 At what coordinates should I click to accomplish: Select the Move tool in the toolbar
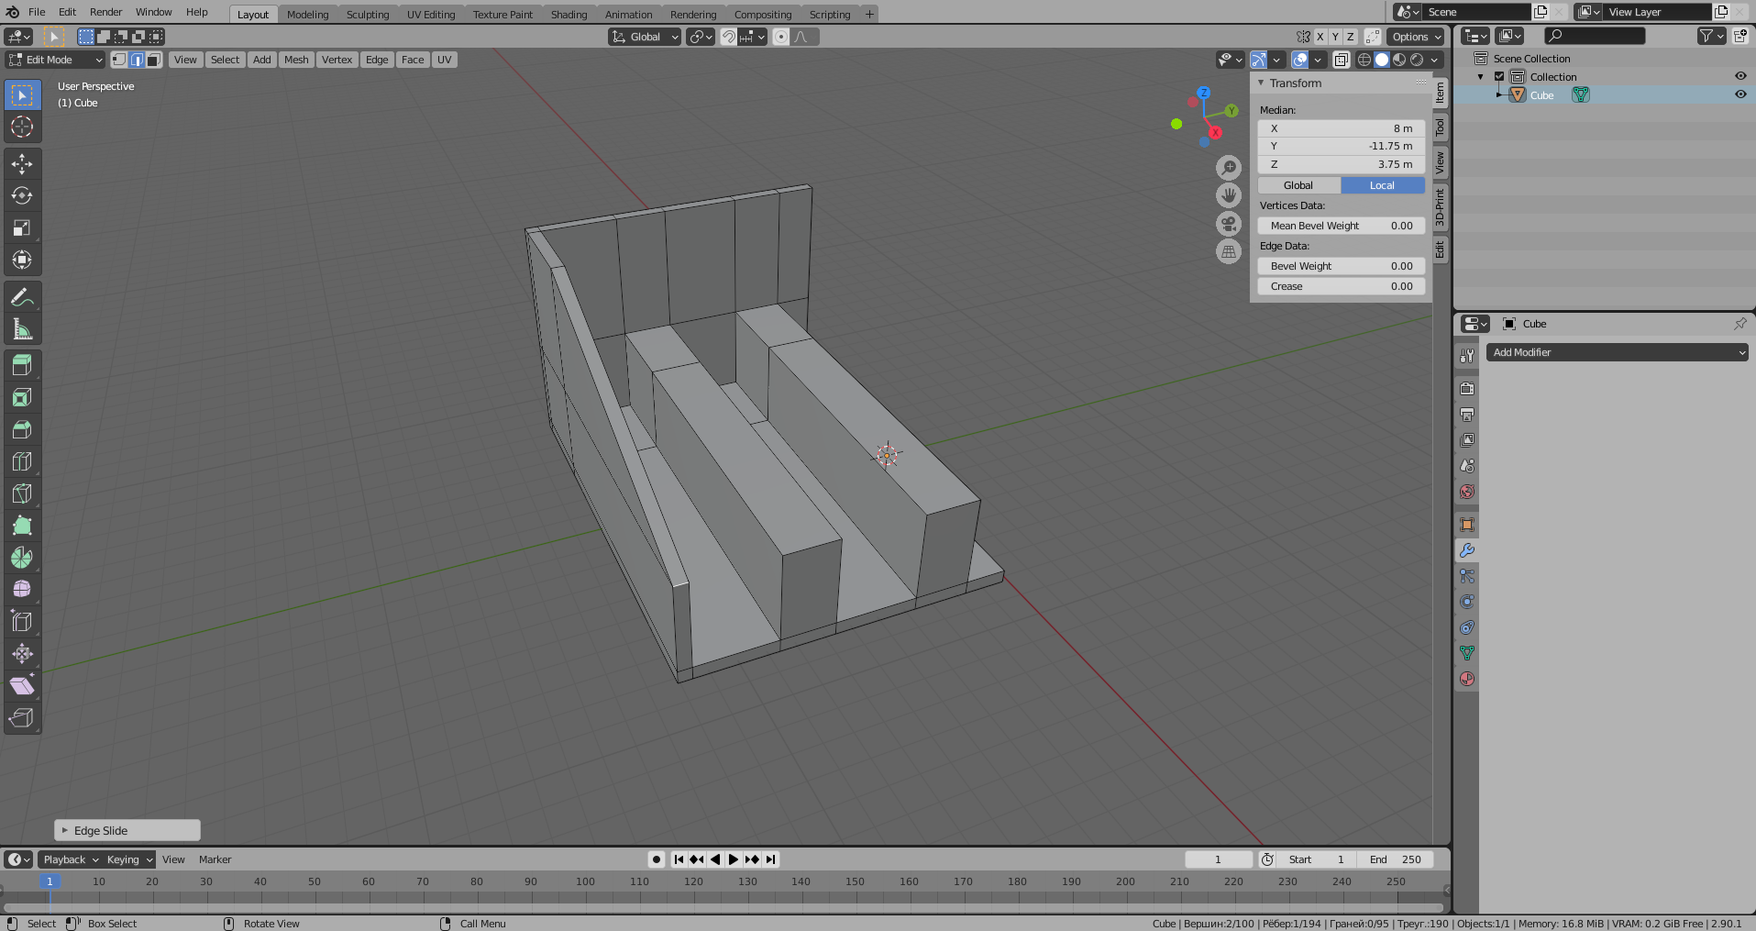tap(22, 164)
